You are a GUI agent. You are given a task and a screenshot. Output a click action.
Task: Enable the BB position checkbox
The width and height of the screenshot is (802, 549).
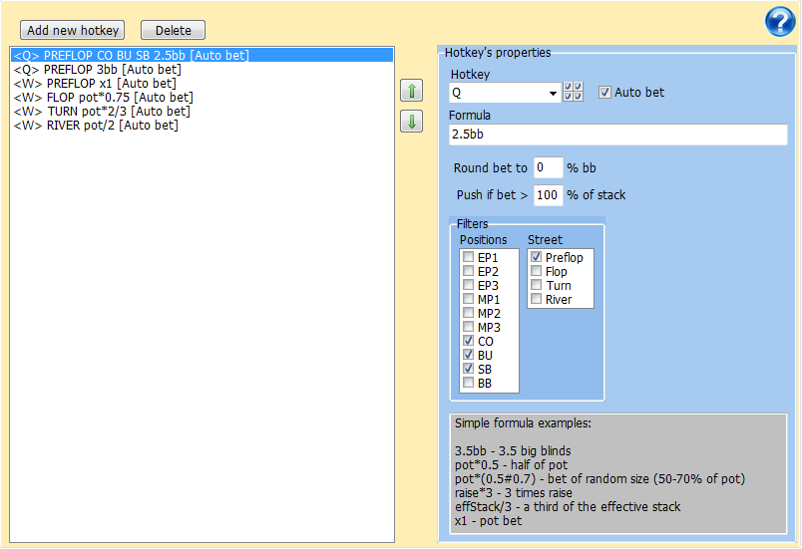pyautogui.click(x=468, y=384)
